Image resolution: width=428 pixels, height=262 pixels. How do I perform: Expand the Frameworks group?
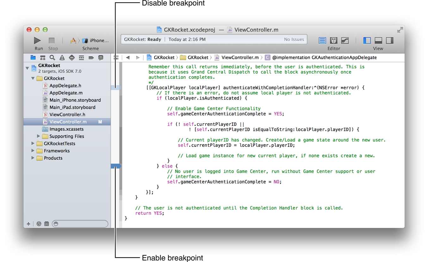(x=33, y=151)
